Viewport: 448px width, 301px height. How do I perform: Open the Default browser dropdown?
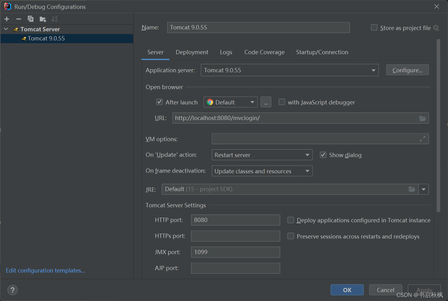(230, 102)
